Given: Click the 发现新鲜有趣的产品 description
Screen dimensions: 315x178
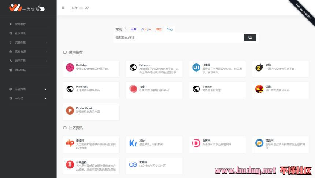Looking at the screenshot, I should [88, 112].
